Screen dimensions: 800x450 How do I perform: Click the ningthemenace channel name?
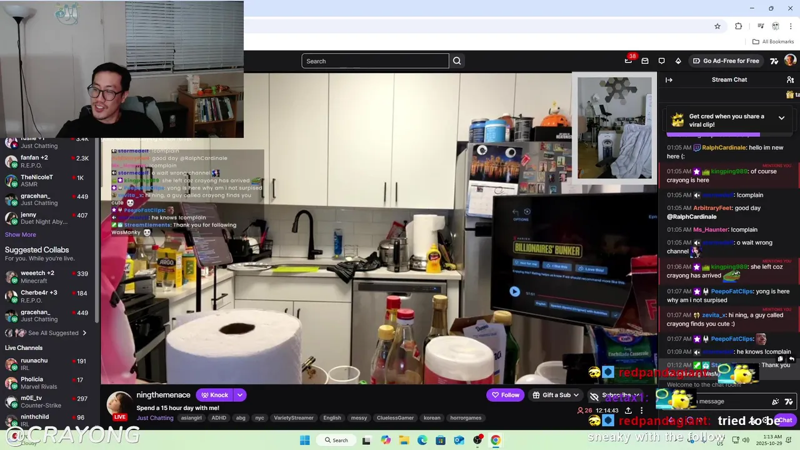tap(163, 395)
